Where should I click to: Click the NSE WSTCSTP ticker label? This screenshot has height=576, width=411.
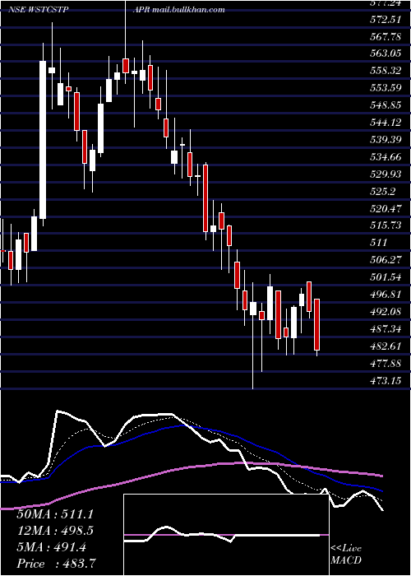point(39,9)
